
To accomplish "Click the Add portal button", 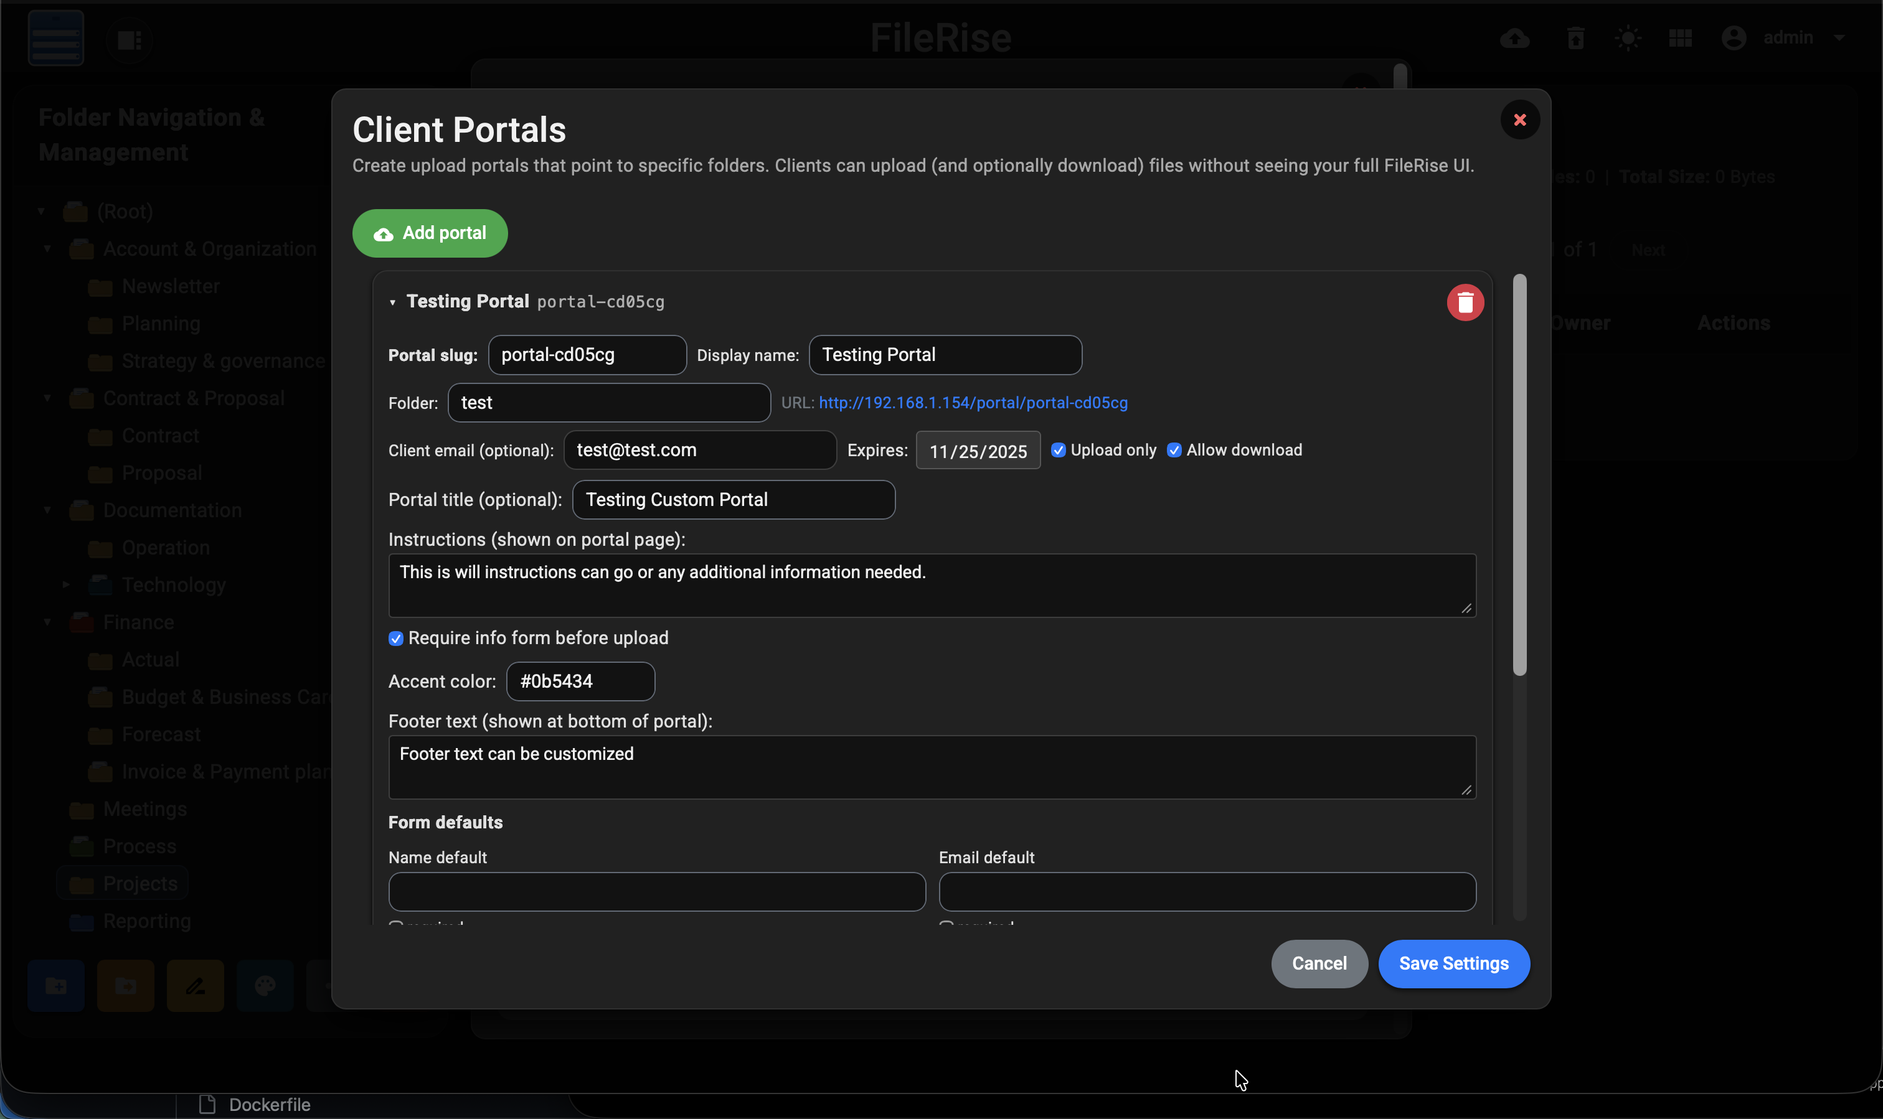I will 429,233.
